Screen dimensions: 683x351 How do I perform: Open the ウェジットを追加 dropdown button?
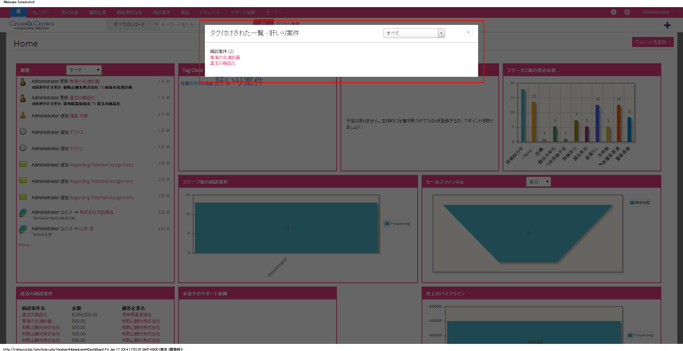point(653,42)
